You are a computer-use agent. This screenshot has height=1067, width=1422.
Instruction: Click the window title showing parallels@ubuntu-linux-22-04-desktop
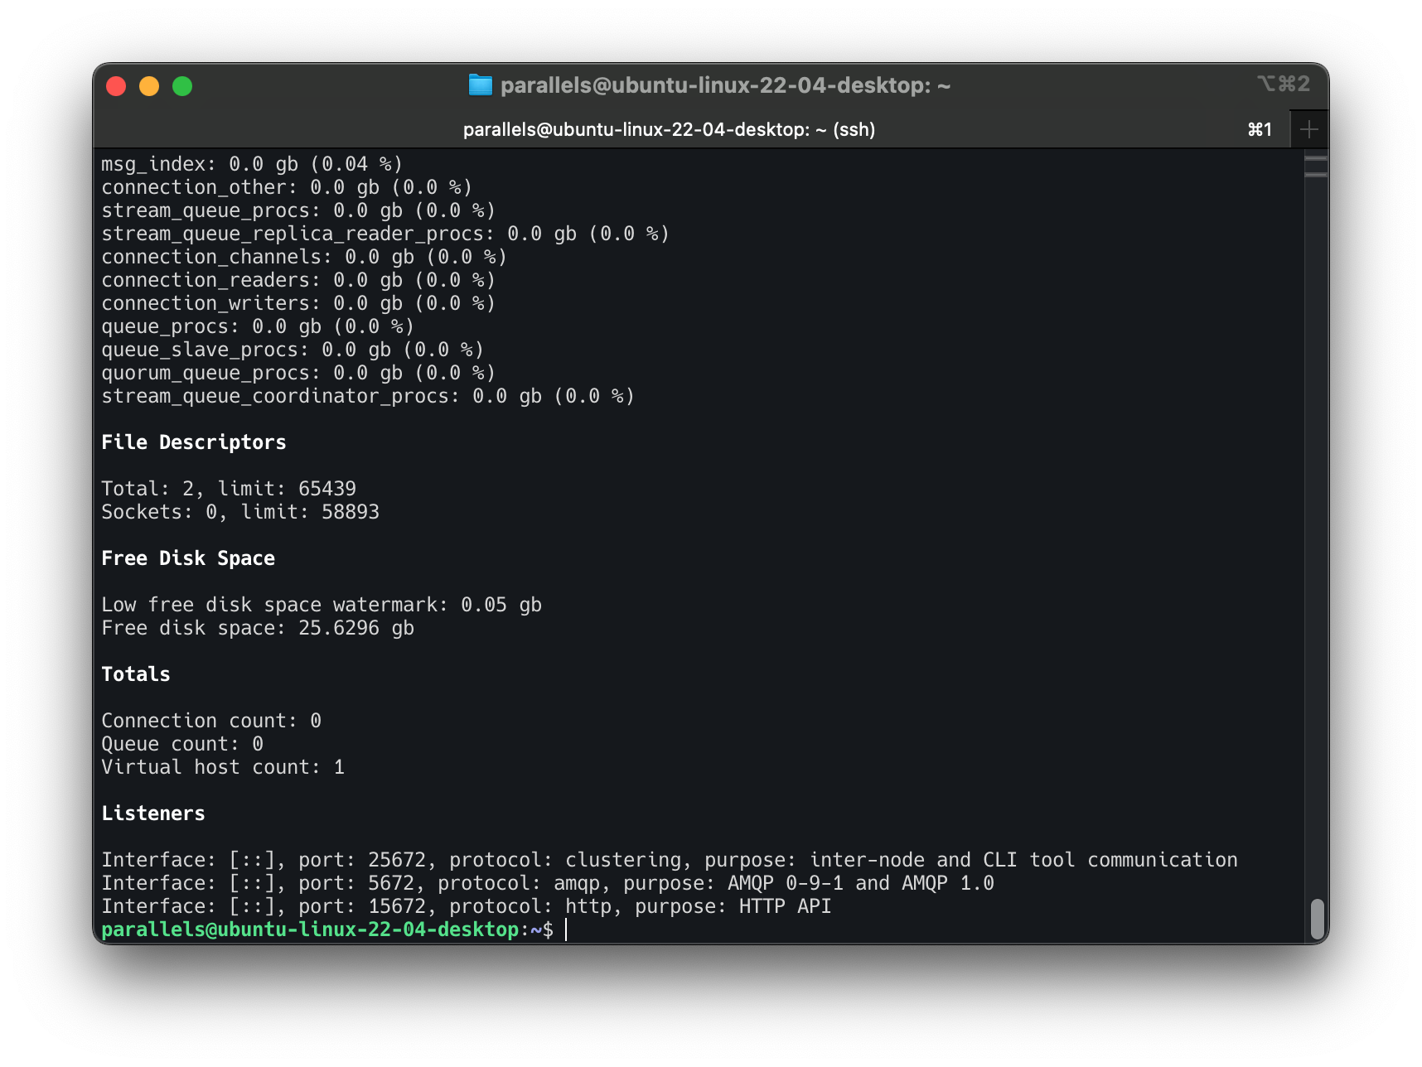[x=725, y=84]
